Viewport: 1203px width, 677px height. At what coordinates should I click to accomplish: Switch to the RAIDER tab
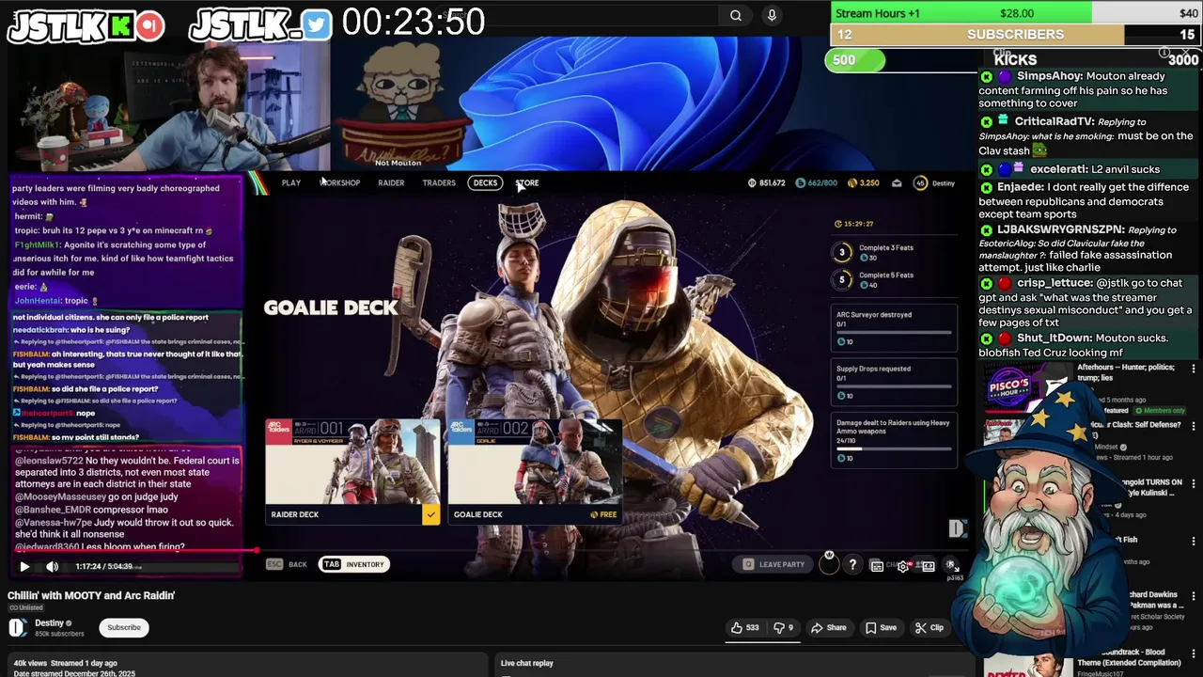391,183
